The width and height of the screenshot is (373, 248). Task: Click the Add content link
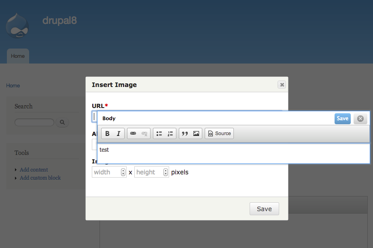[34, 170]
